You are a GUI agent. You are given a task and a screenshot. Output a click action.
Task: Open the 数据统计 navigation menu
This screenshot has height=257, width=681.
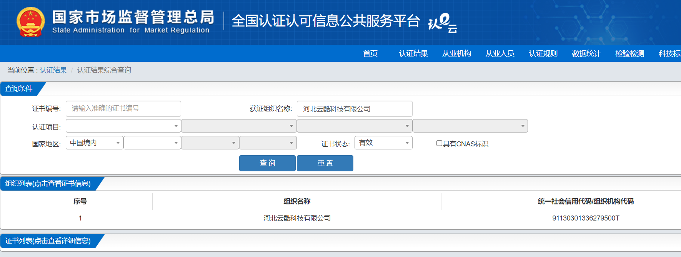[x=586, y=53]
